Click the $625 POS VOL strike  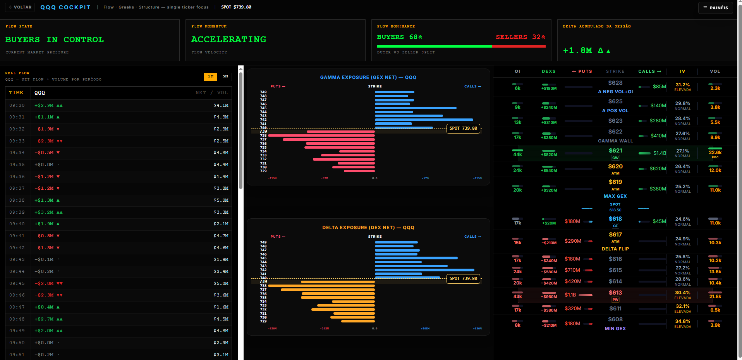[x=615, y=101]
